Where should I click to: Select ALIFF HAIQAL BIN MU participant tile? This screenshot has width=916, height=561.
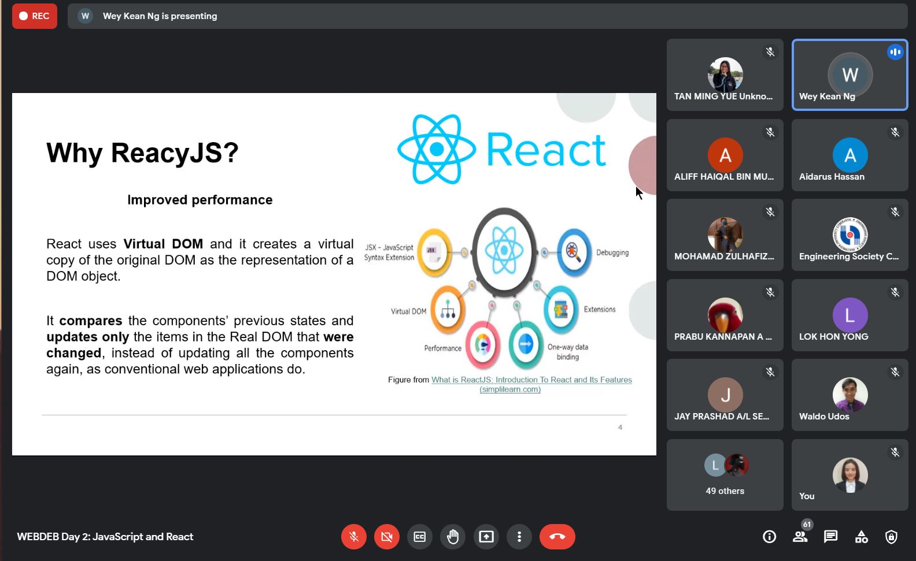725,155
